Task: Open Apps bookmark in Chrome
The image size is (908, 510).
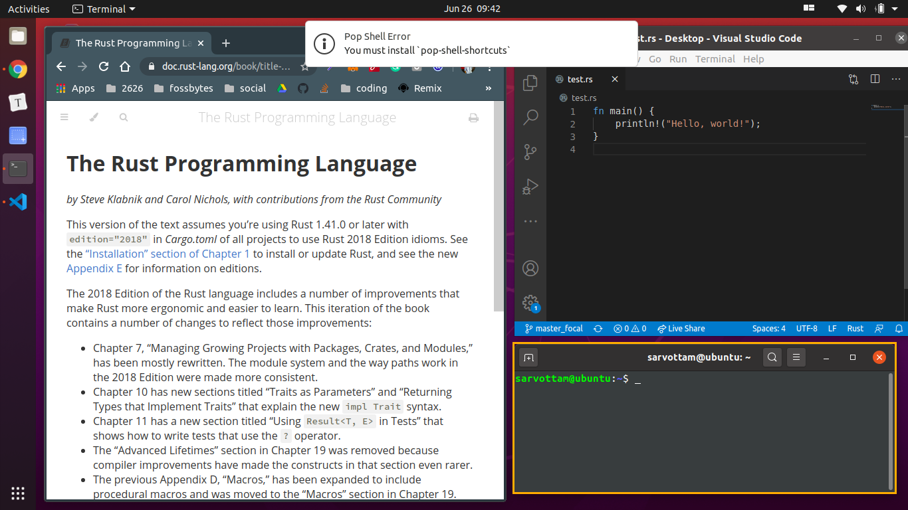Action: pyautogui.click(x=75, y=88)
